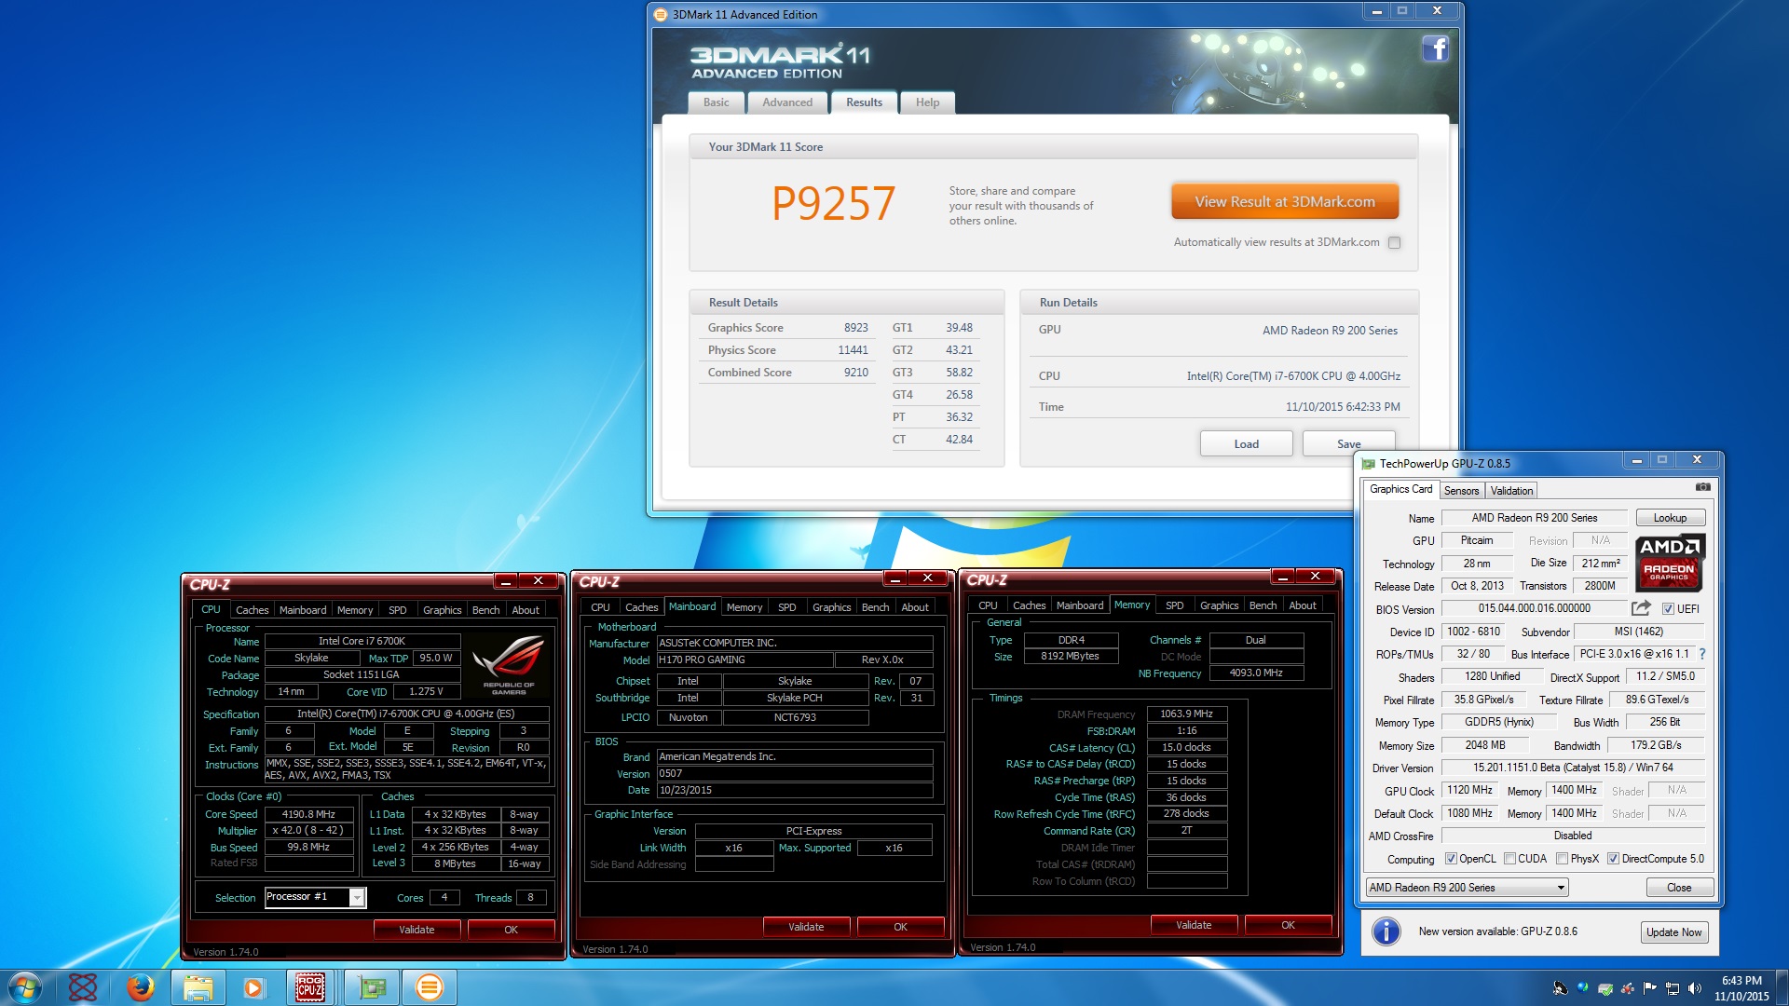
Task: Click the green checkmark device tray icon
Action: [1605, 988]
